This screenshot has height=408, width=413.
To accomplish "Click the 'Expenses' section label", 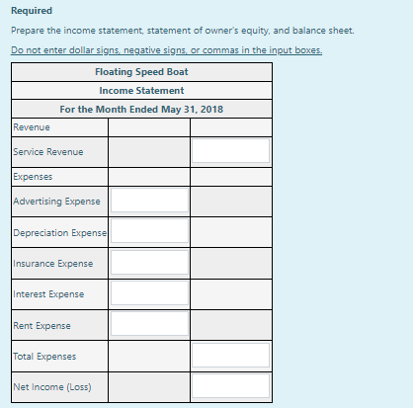I will click(33, 177).
